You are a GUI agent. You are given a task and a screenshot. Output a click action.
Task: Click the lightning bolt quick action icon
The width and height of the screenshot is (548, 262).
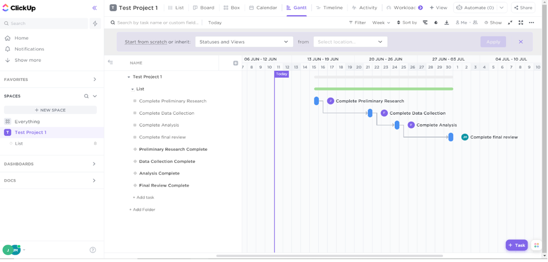click(95, 24)
